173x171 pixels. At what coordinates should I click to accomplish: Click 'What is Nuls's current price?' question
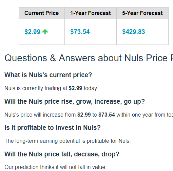(48, 75)
